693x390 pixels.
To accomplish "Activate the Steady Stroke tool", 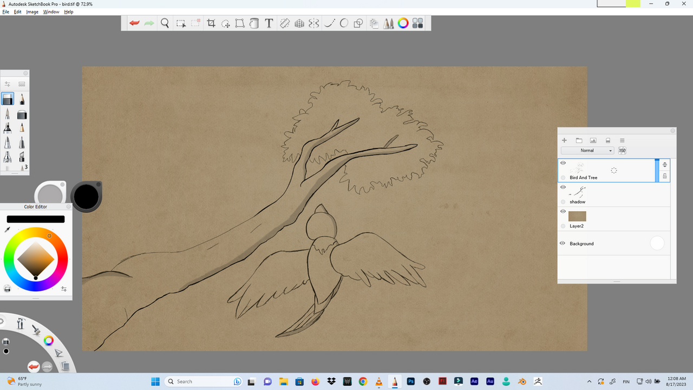I will coord(329,23).
